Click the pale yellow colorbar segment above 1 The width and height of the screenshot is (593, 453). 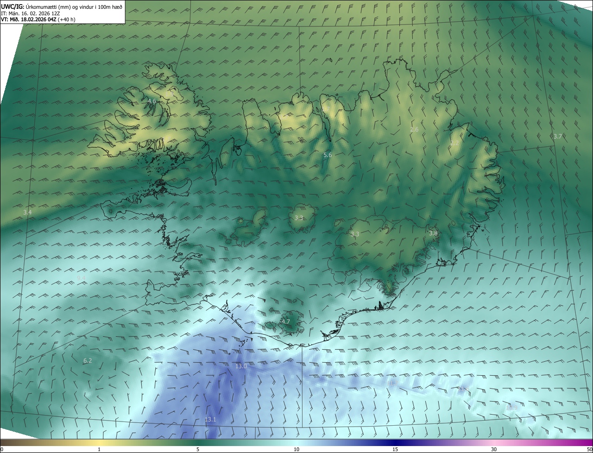click(99, 442)
